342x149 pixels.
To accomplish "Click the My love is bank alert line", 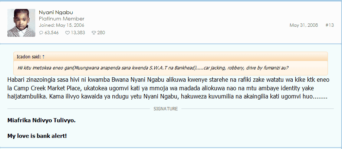I will coord(37,136).
